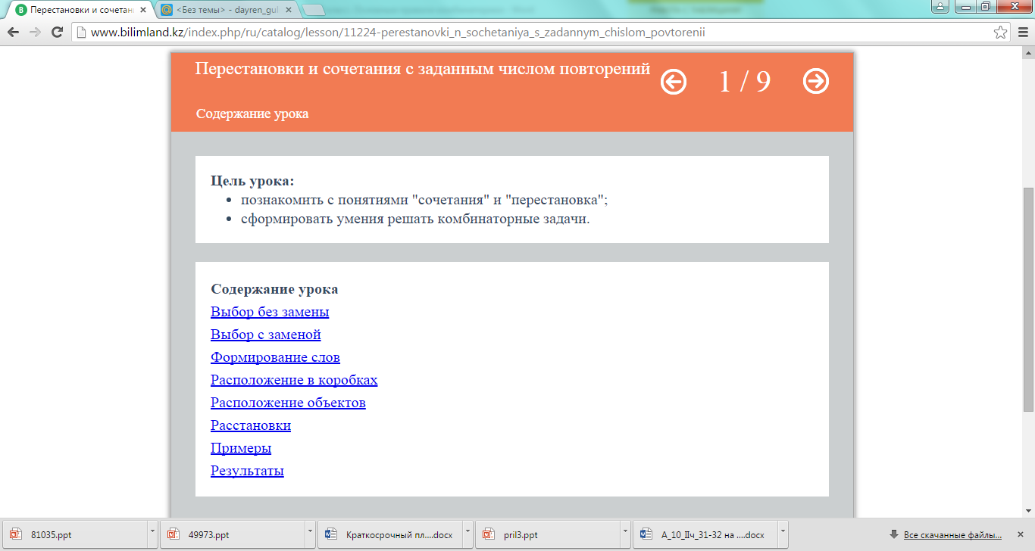Expand options arrow for pril3.ppt download
This screenshot has height=551, width=1035.
pos(625,534)
